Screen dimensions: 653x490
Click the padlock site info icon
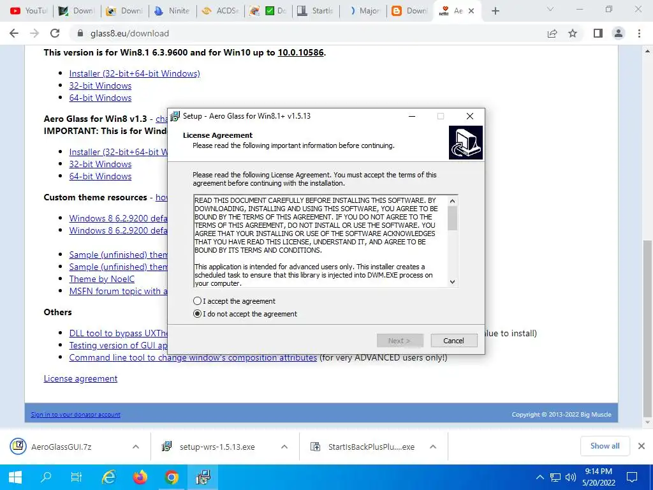80,33
